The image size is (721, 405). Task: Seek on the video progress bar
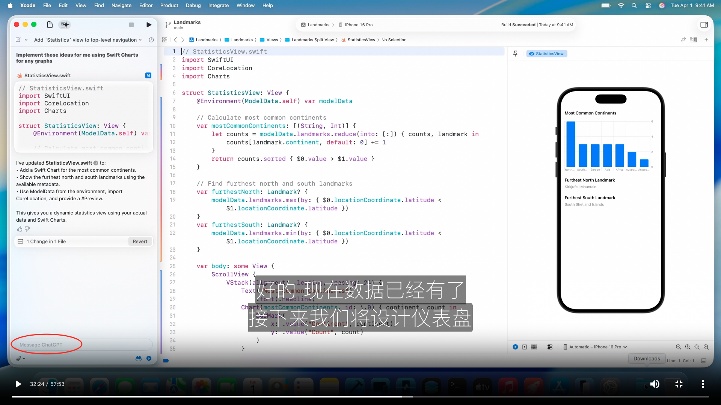click(360, 396)
